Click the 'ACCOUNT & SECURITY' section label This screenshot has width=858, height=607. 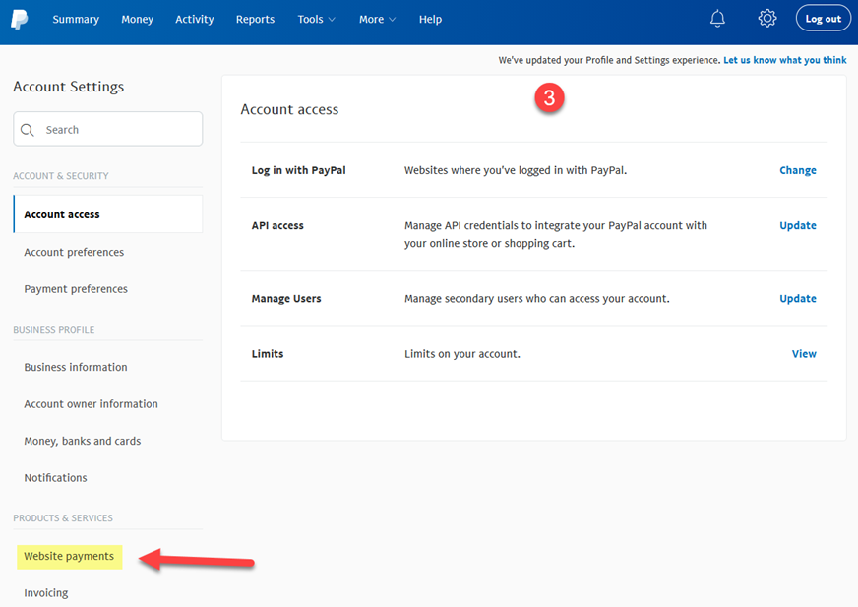pos(61,176)
